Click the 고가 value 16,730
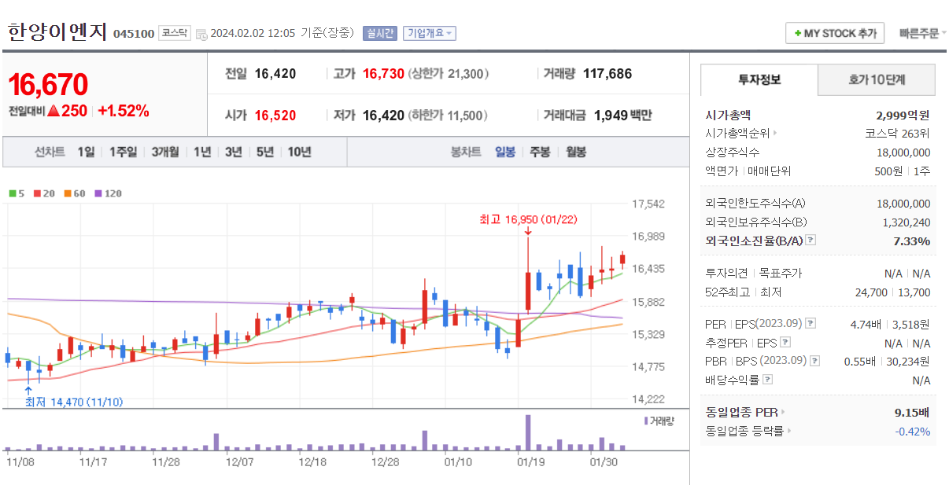This screenshot has width=949, height=485. tap(383, 74)
